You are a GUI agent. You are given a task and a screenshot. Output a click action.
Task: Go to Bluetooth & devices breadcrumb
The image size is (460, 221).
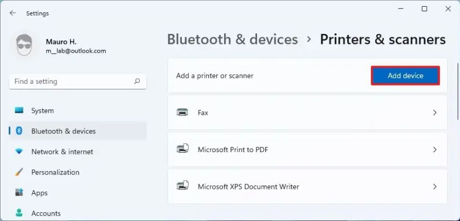click(233, 39)
